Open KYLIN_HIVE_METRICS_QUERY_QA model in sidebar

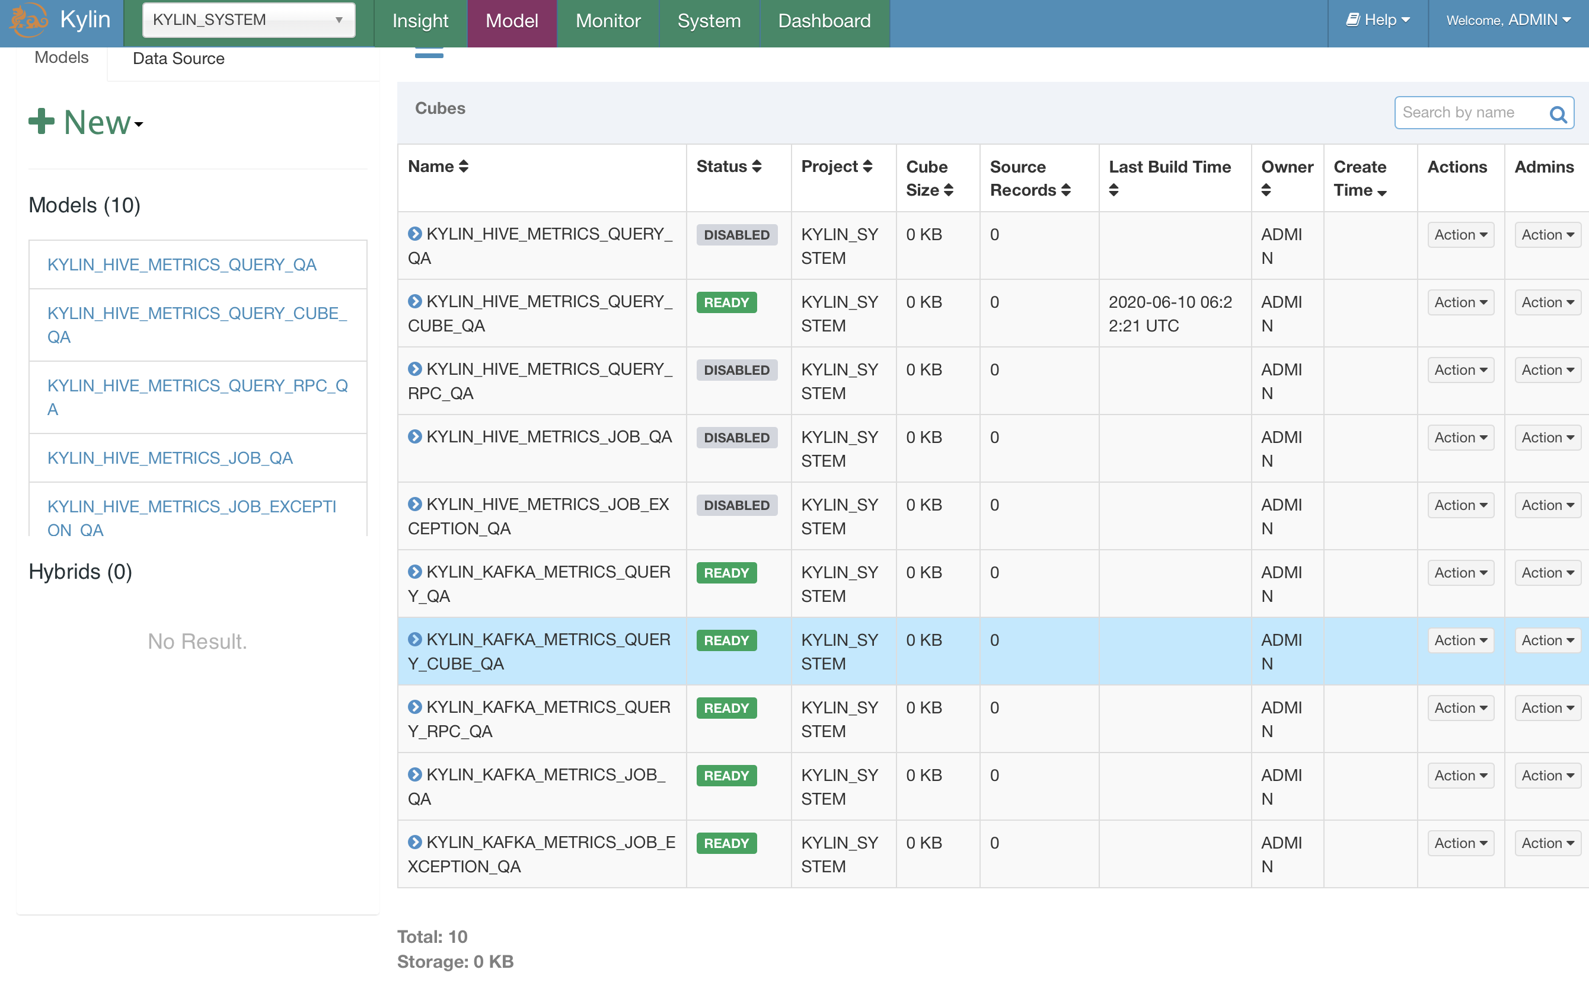(182, 264)
